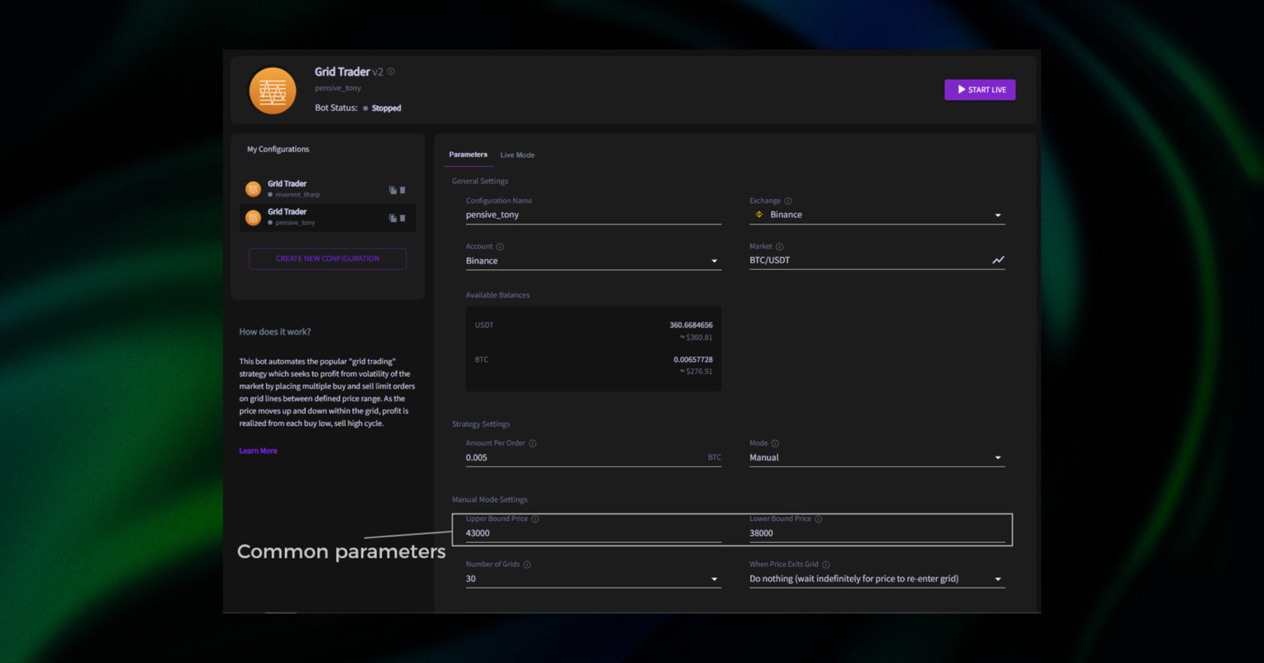Open the Number of Grids dropdown

pos(714,579)
